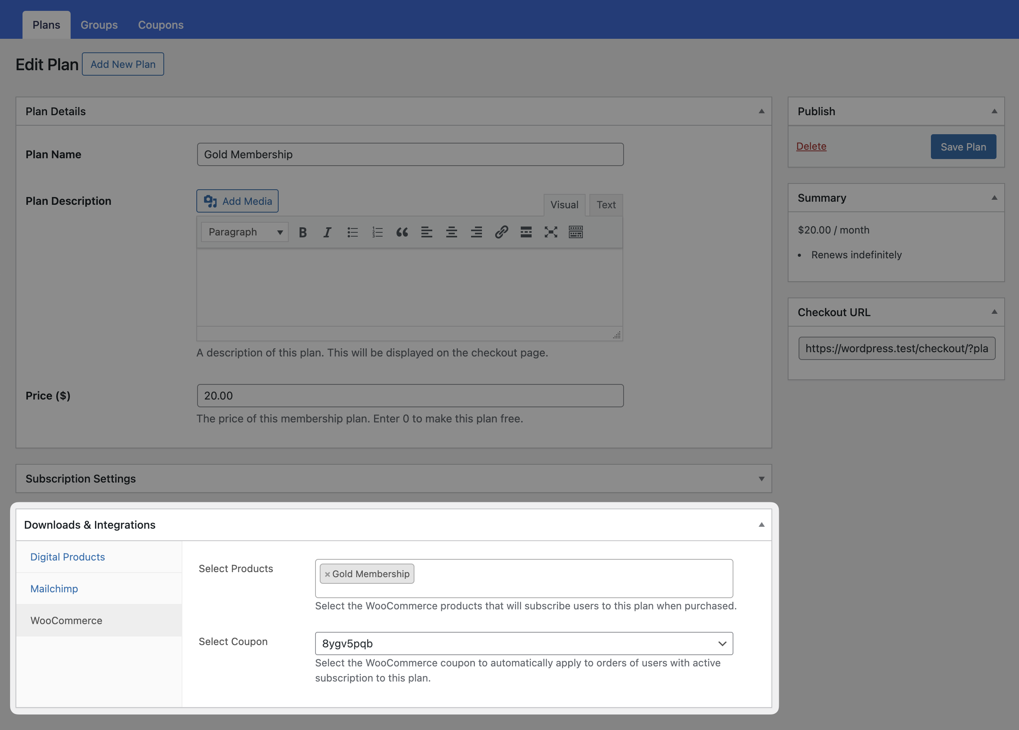Viewport: 1019px width, 730px height.
Task: Insert a bulleted list
Action: 353,232
